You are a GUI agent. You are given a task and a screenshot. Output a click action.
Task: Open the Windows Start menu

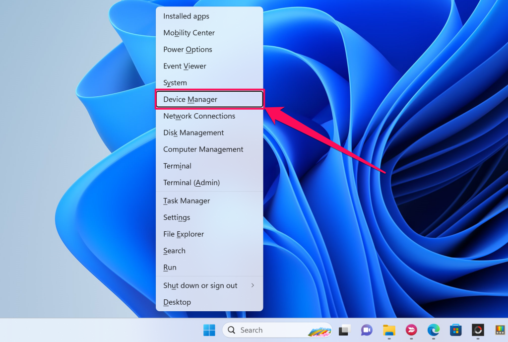point(209,330)
